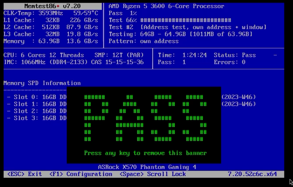
Task: Click the <ESC> Exit option
Action: (24, 174)
